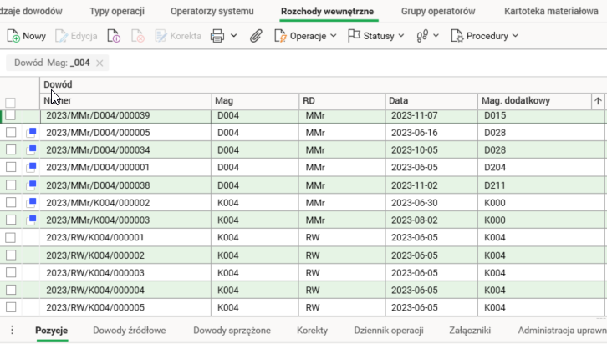Open document info icon in toolbar

click(x=114, y=36)
